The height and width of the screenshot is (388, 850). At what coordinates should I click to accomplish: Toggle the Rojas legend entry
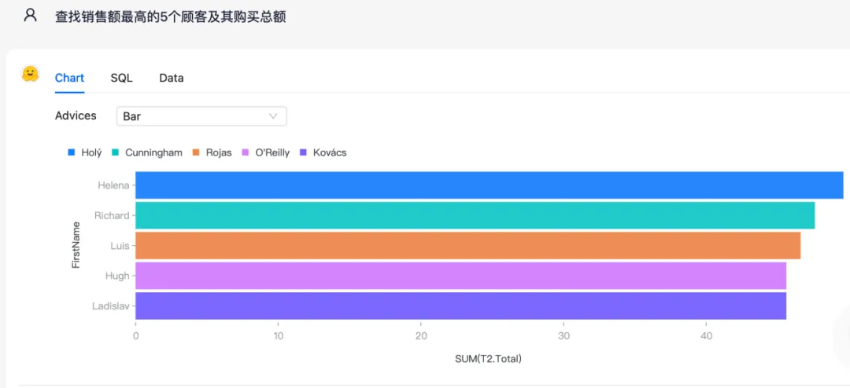212,152
